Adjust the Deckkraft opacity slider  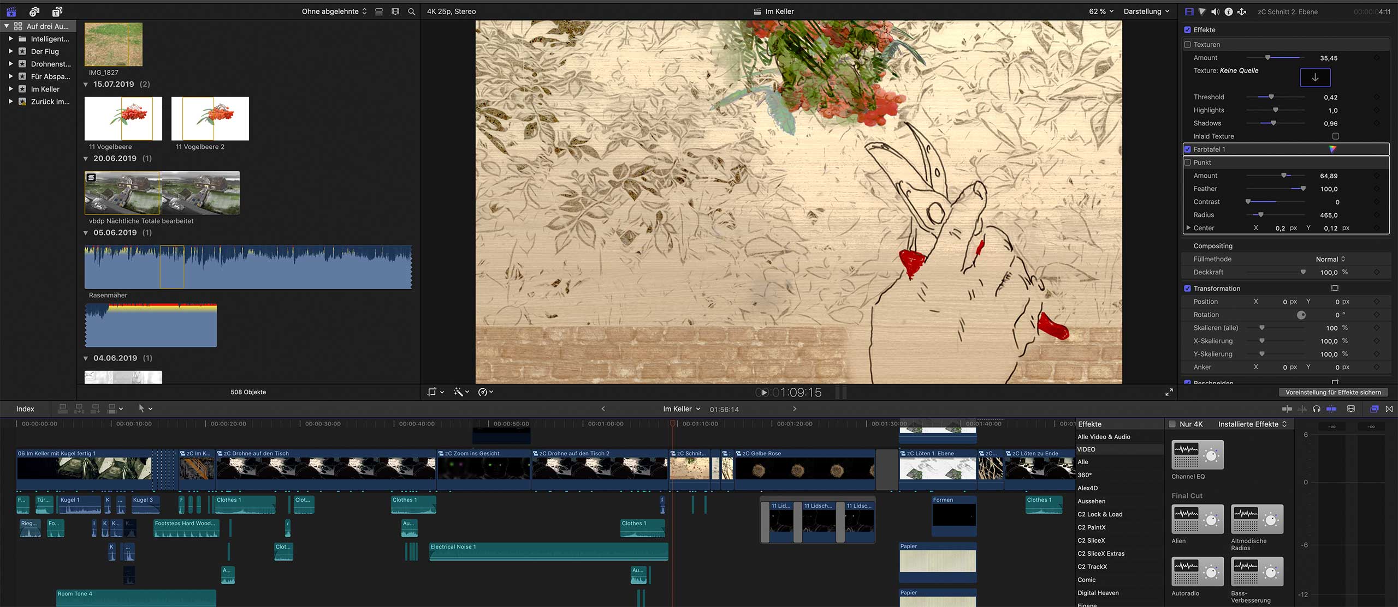(1303, 272)
